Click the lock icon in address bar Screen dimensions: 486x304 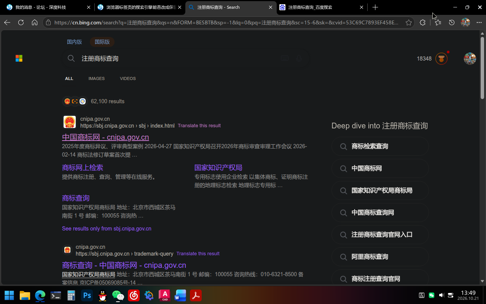pyautogui.click(x=48, y=22)
